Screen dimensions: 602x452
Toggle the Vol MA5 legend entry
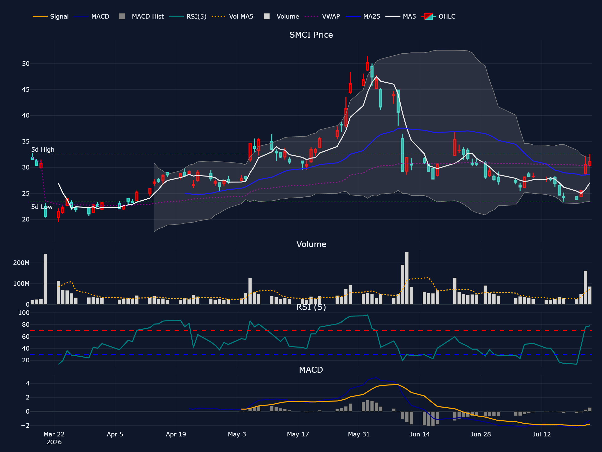[x=233, y=16]
